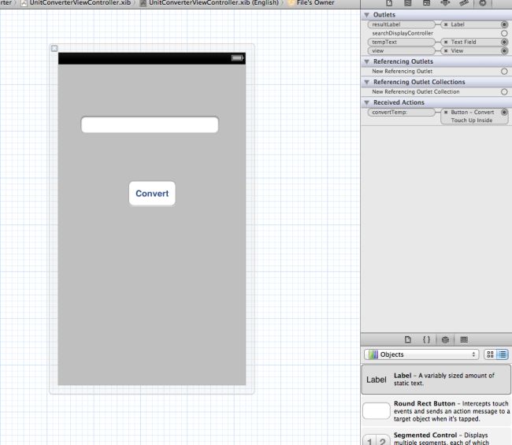Select the convertTemp: action name
The width and height of the screenshot is (512, 445).
pos(390,113)
